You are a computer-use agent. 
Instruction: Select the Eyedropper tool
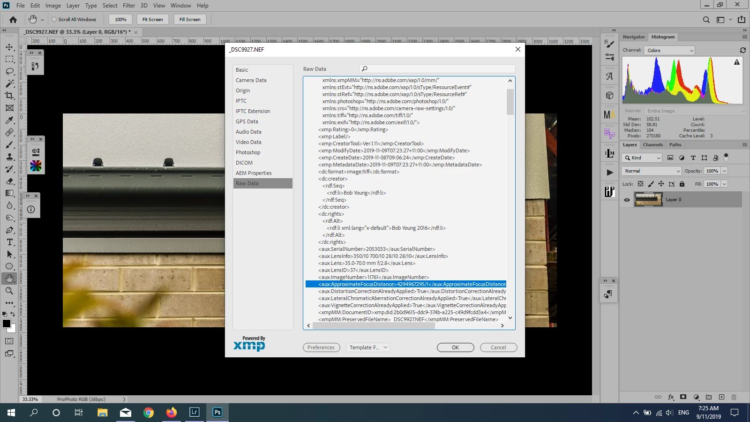[x=9, y=120]
